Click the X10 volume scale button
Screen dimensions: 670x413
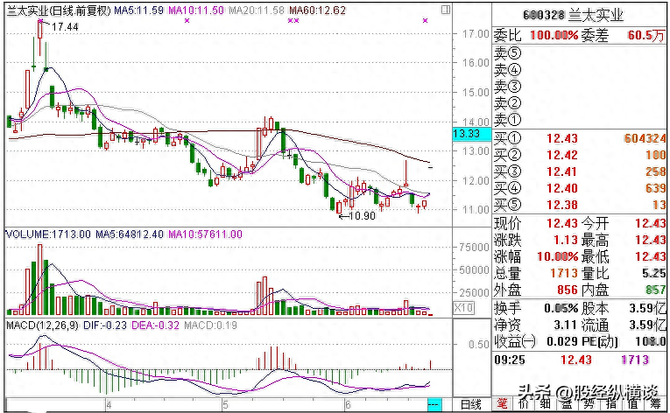[463, 307]
